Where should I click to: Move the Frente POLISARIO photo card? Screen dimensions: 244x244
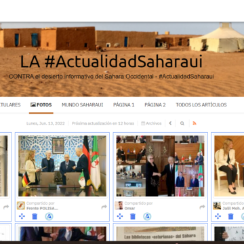click(x=22, y=216)
